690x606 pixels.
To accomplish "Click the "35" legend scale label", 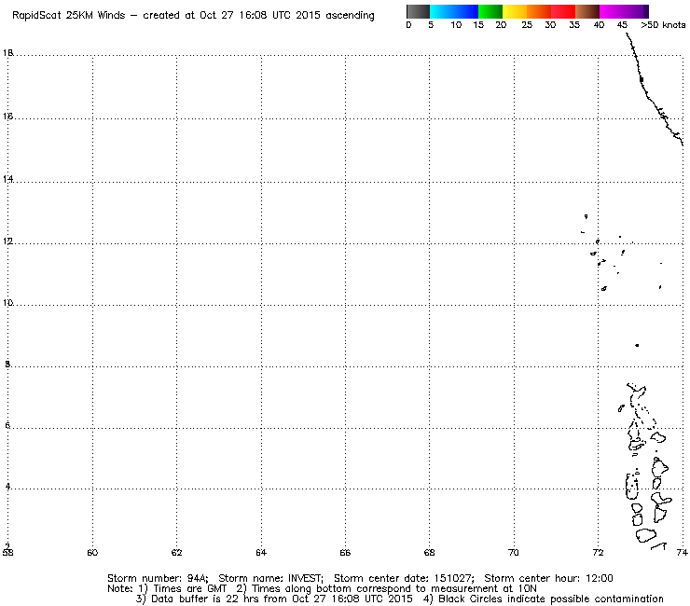I will (574, 25).
